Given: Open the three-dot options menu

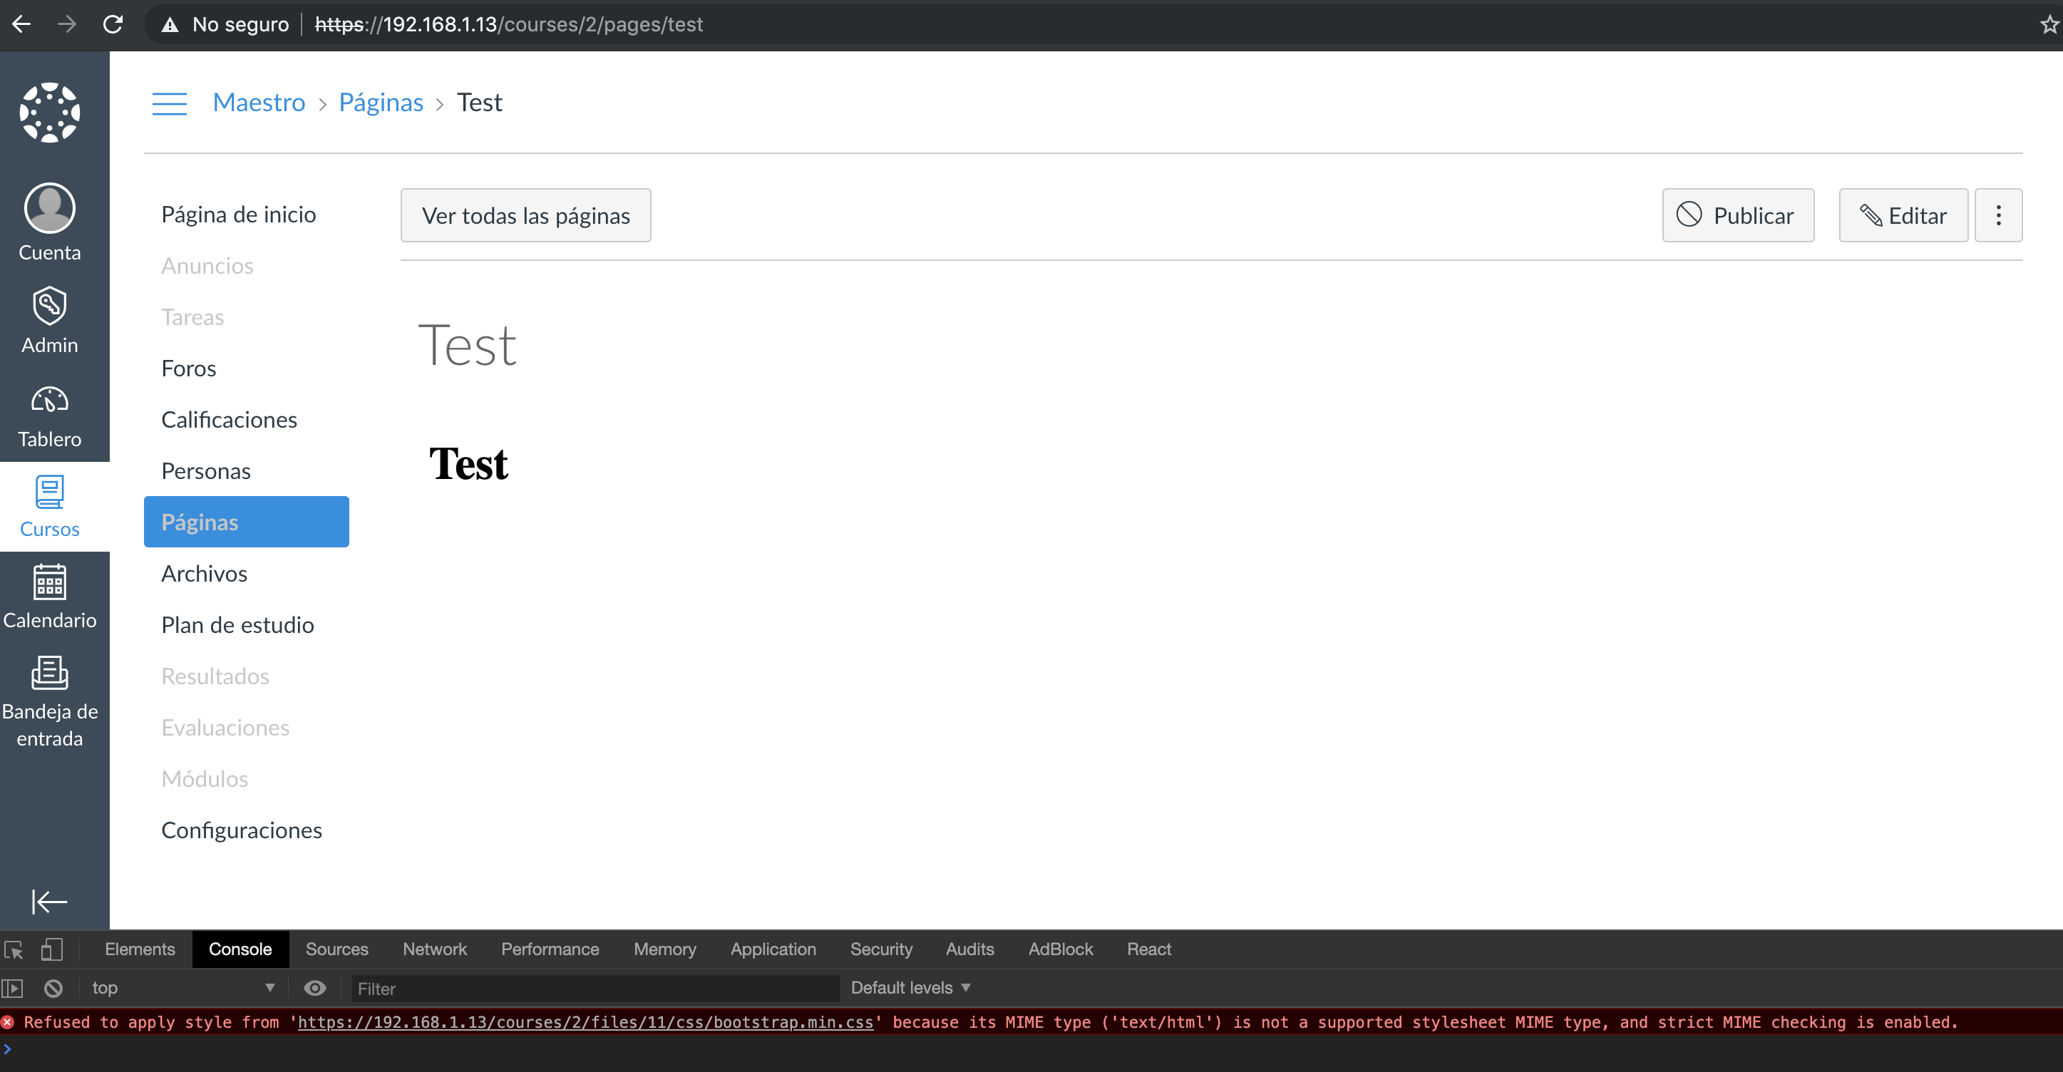Looking at the screenshot, I should coord(1998,215).
